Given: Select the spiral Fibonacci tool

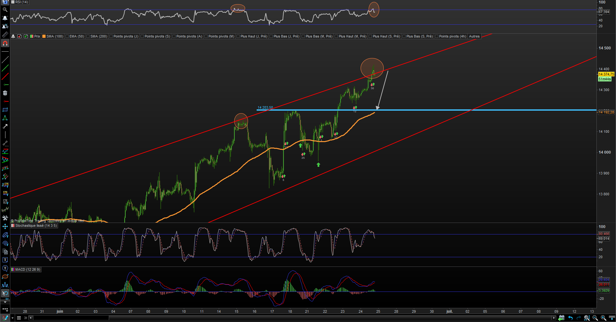Looking at the screenshot, I should pos(5,243).
